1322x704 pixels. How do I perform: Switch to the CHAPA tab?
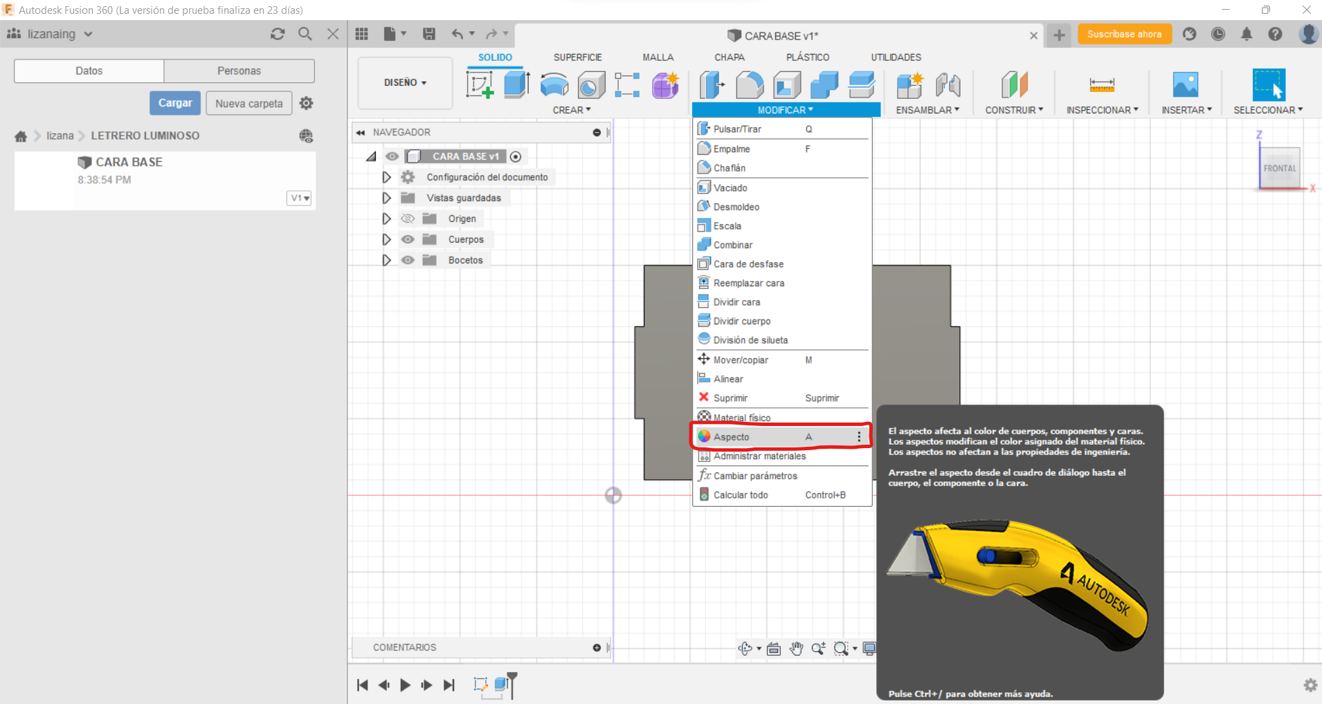[x=730, y=57]
